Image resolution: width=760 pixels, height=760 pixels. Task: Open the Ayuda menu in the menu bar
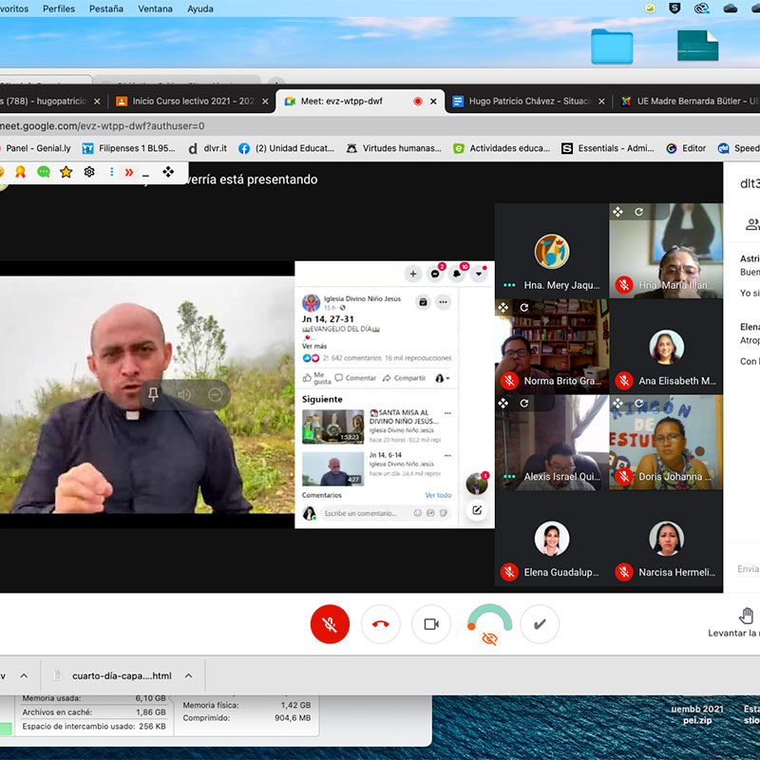tap(200, 9)
